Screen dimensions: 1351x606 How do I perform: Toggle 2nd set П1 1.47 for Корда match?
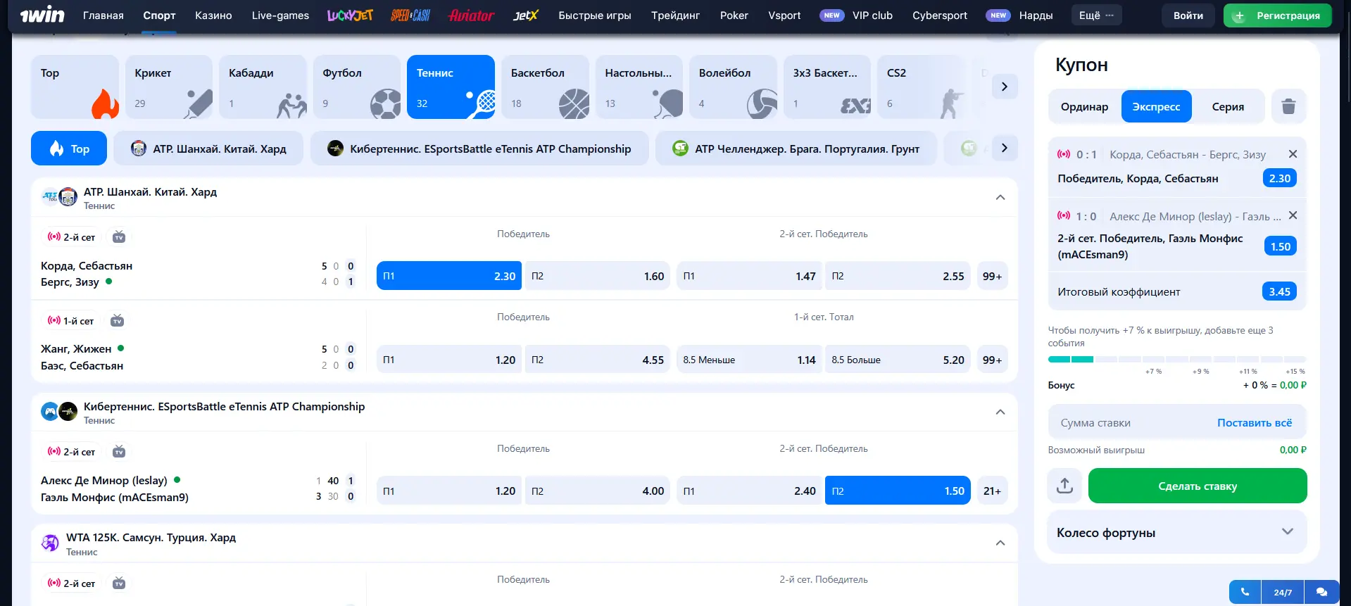(749, 276)
